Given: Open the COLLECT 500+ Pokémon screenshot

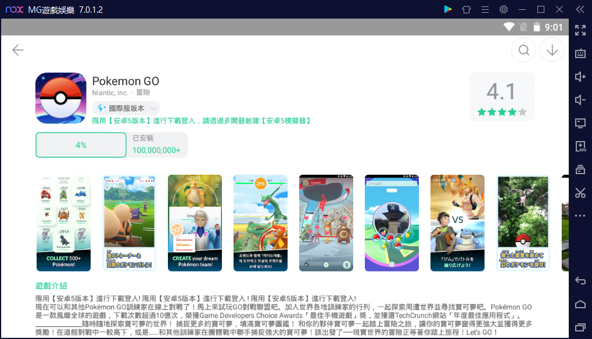Looking at the screenshot, I should coord(63,223).
